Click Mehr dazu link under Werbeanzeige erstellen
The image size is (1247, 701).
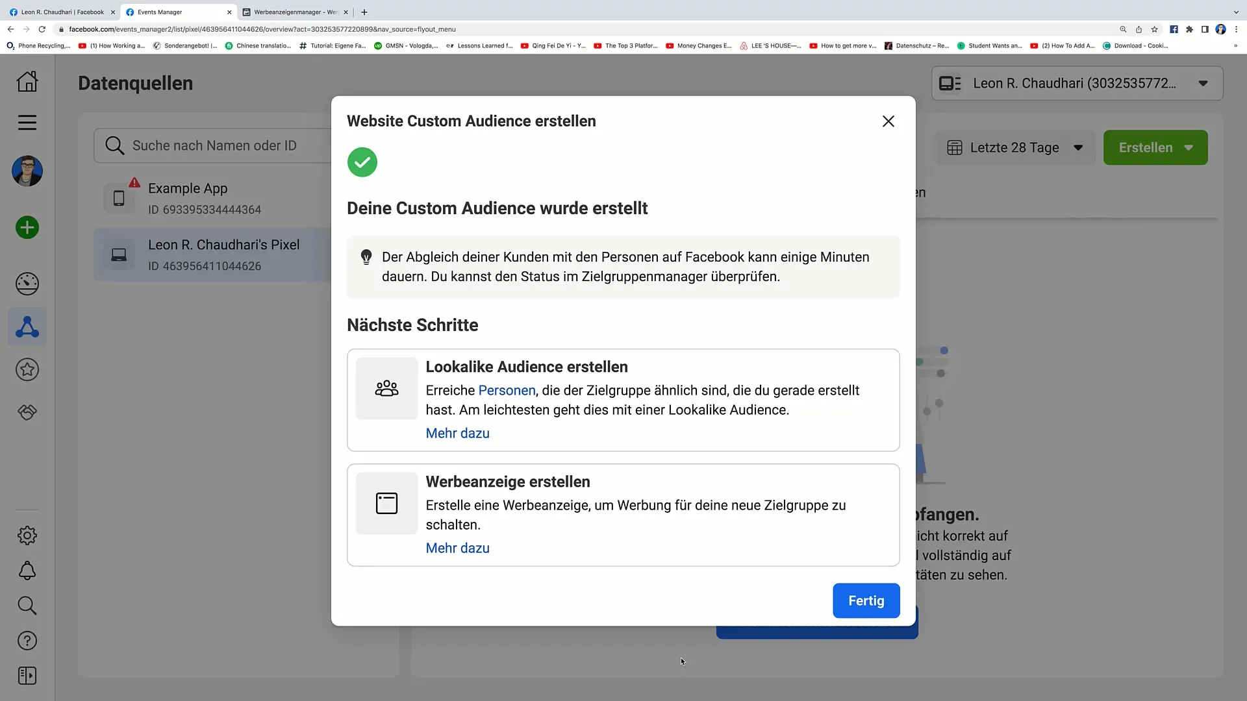click(457, 548)
